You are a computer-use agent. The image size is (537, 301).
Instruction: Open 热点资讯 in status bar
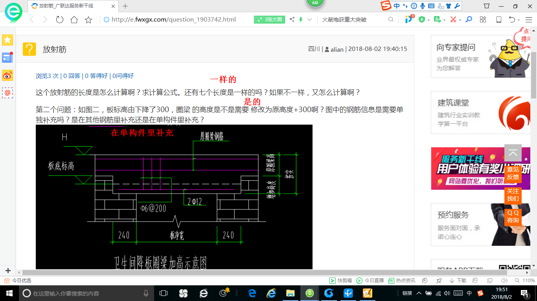(x=402, y=281)
